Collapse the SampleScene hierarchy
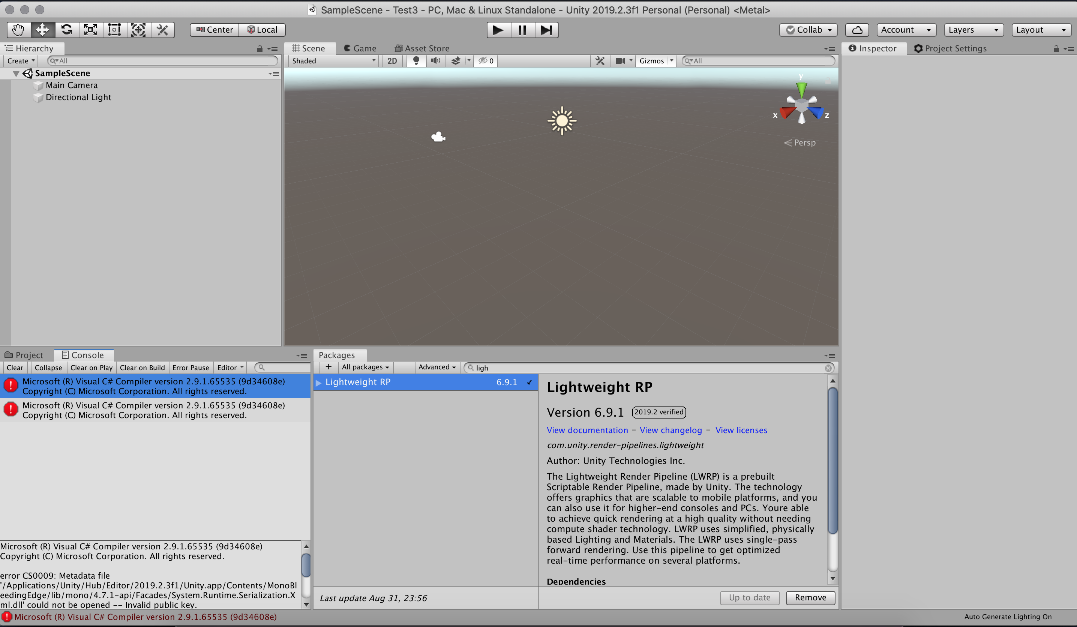This screenshot has width=1077, height=627. [x=16, y=73]
